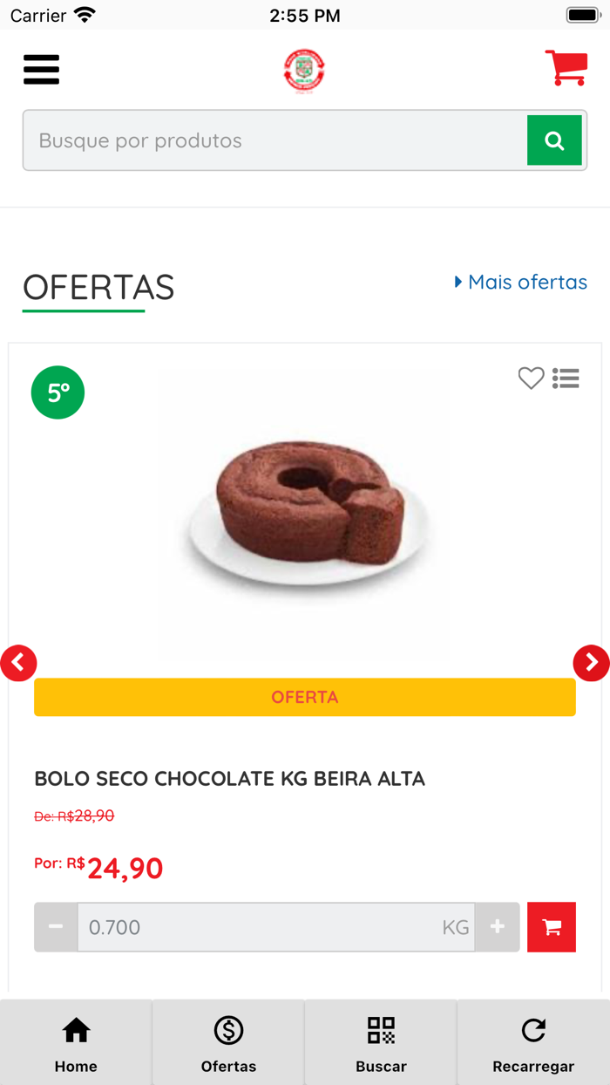Advance carousel with right arrow
The image size is (610, 1085).
pyautogui.click(x=592, y=663)
